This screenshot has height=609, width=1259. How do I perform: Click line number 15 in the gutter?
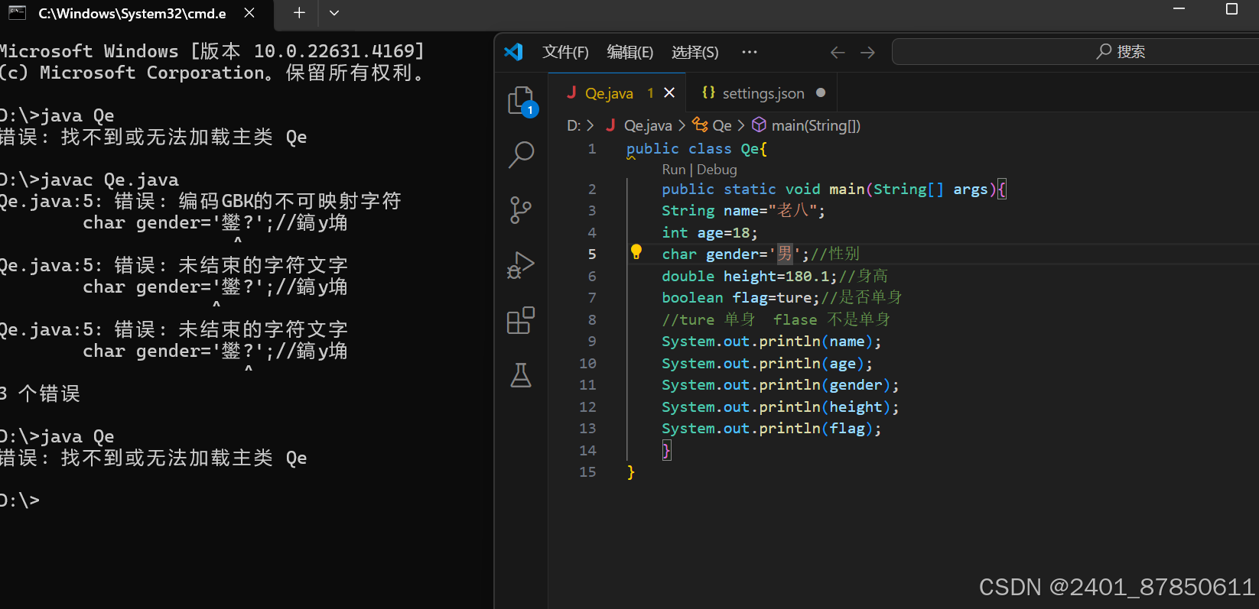(x=587, y=471)
